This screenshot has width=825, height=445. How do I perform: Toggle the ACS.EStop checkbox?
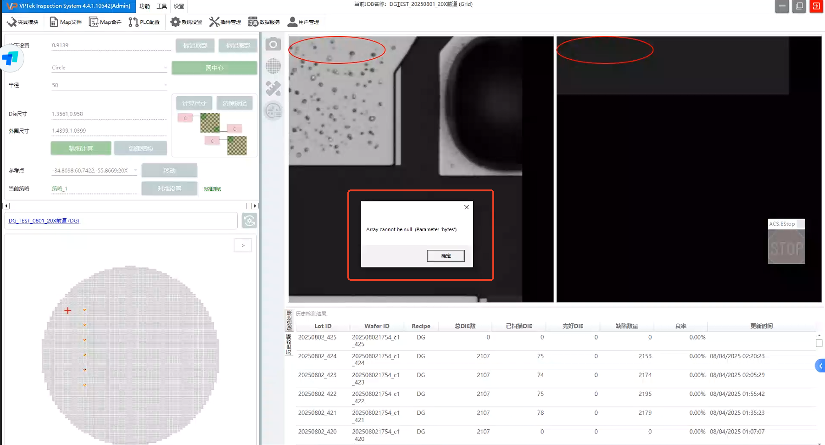point(800,224)
